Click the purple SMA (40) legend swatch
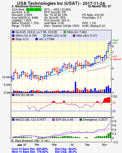 click(x=74, y=36)
